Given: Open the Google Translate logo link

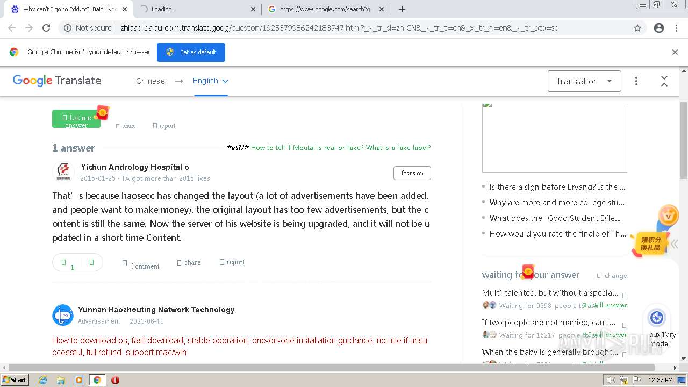Looking at the screenshot, I should (57, 81).
